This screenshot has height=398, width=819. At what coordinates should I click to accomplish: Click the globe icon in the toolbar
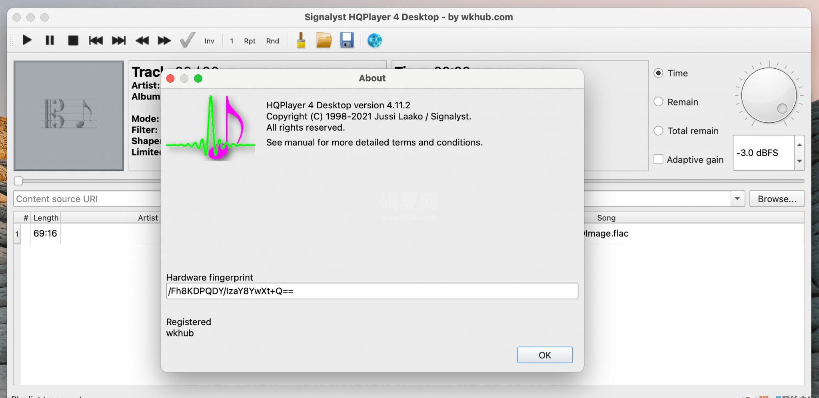pos(375,40)
